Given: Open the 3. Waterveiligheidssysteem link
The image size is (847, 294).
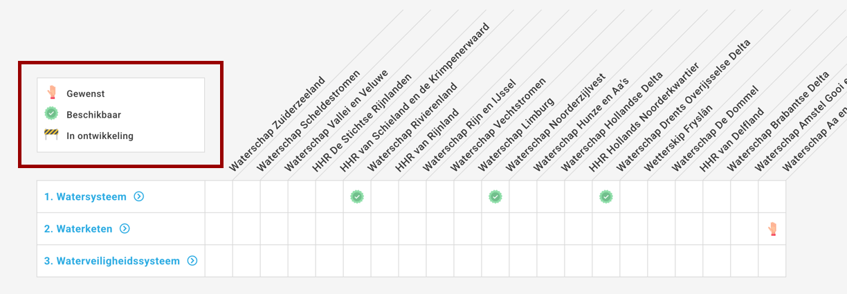Looking at the screenshot, I should 111,261.
